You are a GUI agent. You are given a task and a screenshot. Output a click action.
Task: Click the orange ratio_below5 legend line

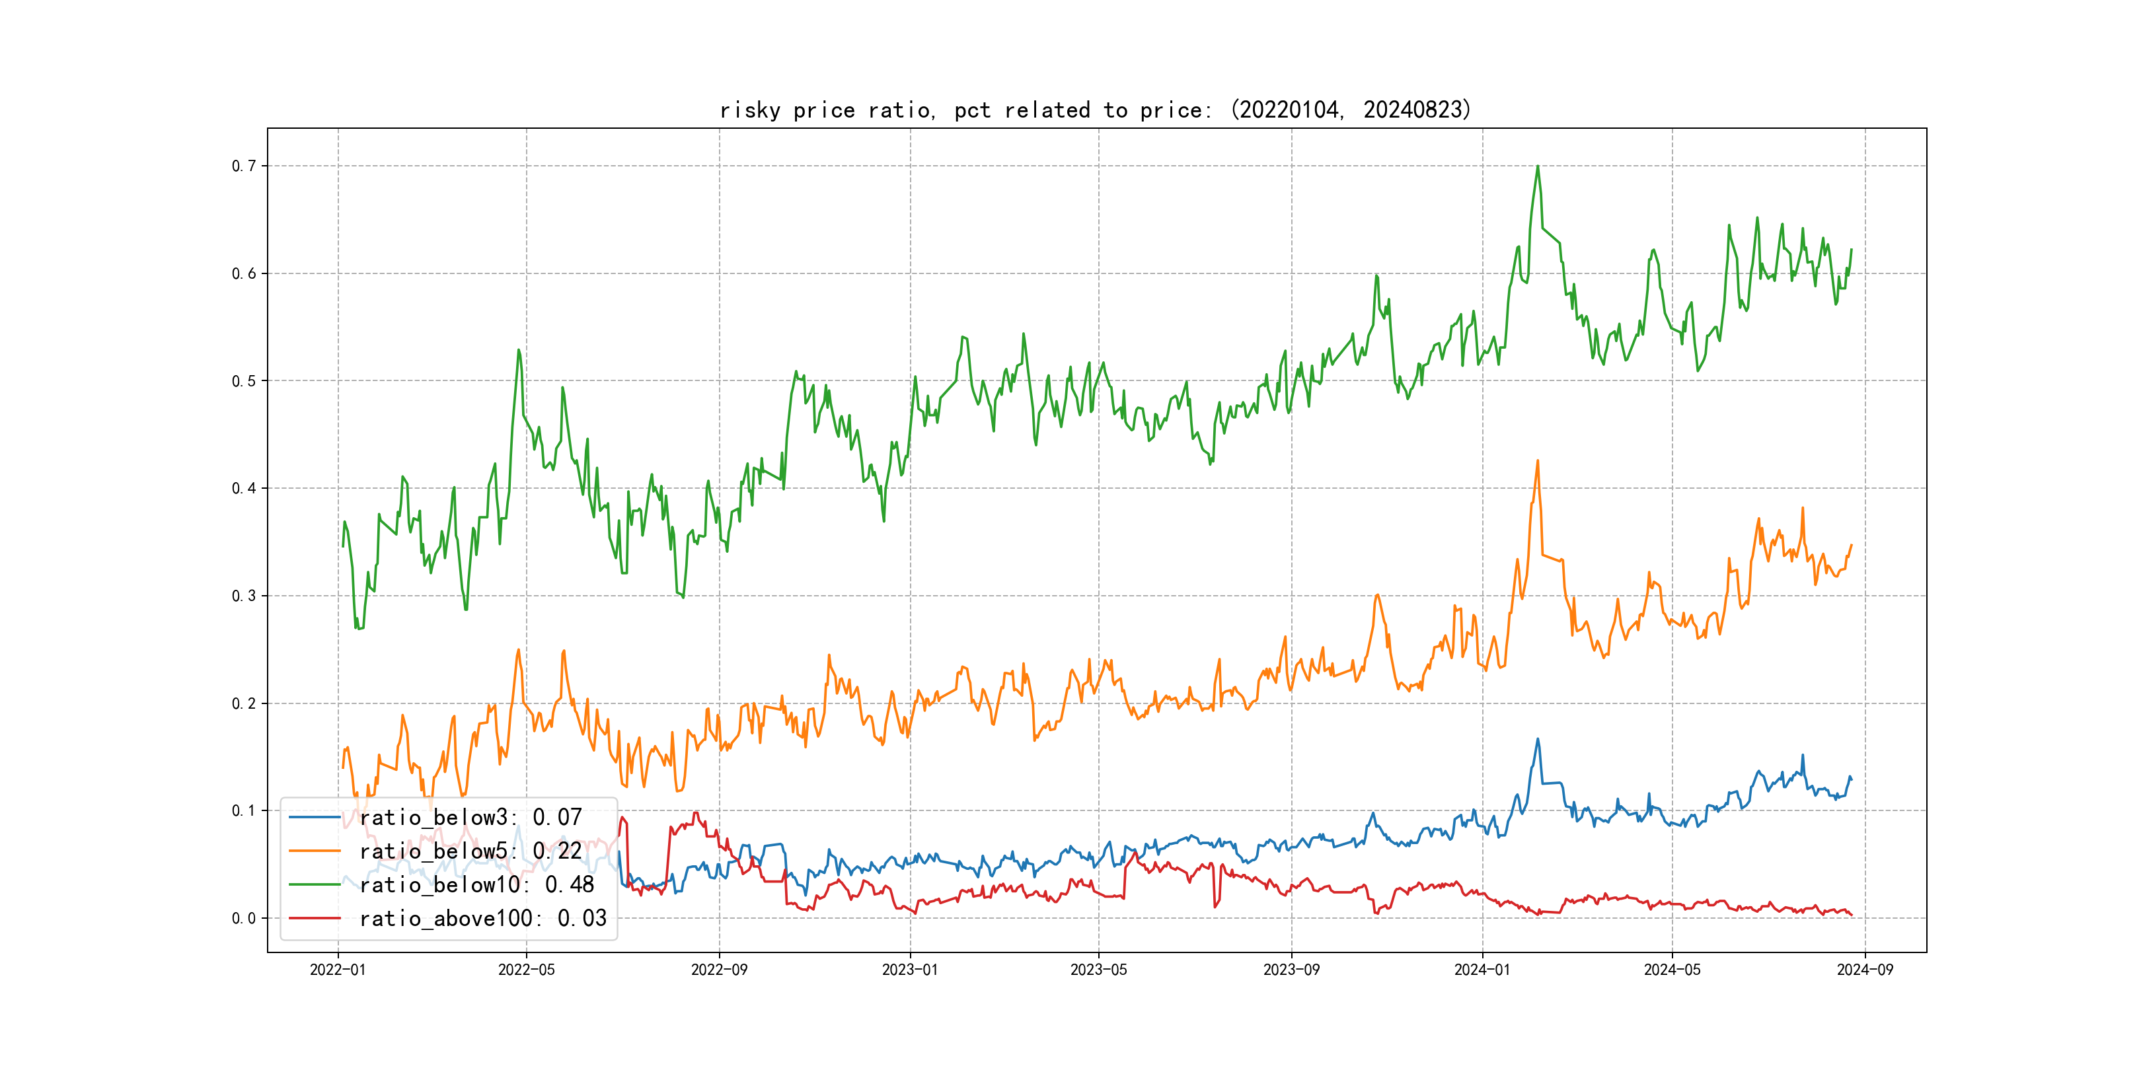click(314, 851)
